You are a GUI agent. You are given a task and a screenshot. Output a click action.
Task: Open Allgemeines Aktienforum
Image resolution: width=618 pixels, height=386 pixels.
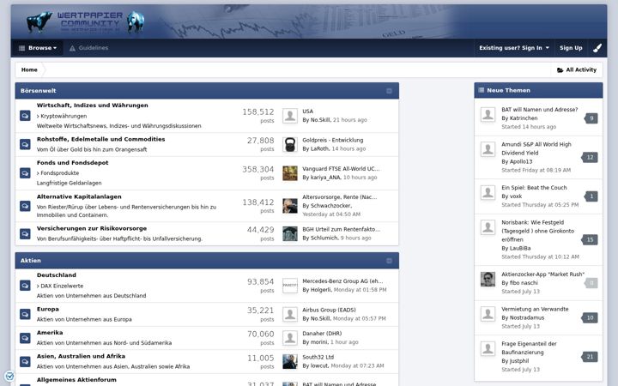[x=76, y=380]
